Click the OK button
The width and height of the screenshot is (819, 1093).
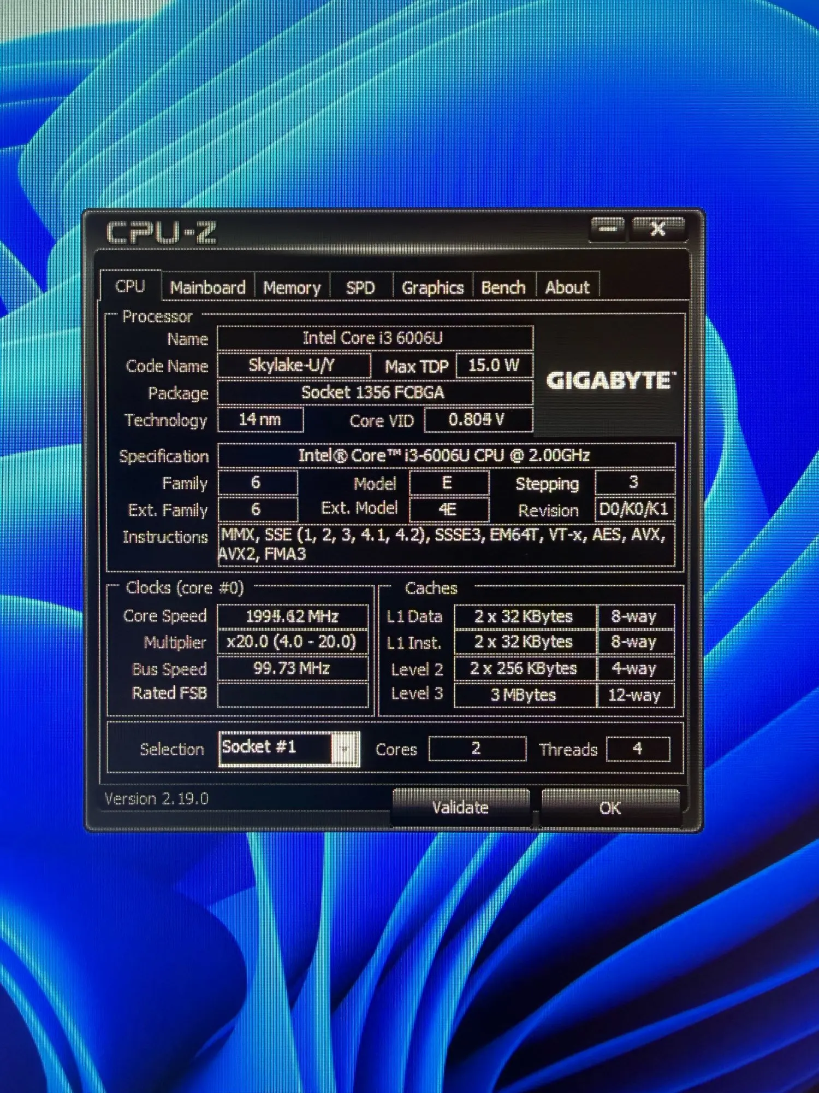[x=610, y=807]
